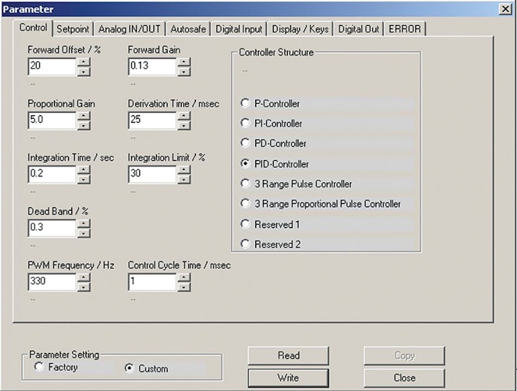
Task: Switch to the Setpoint tab
Action: click(x=73, y=28)
